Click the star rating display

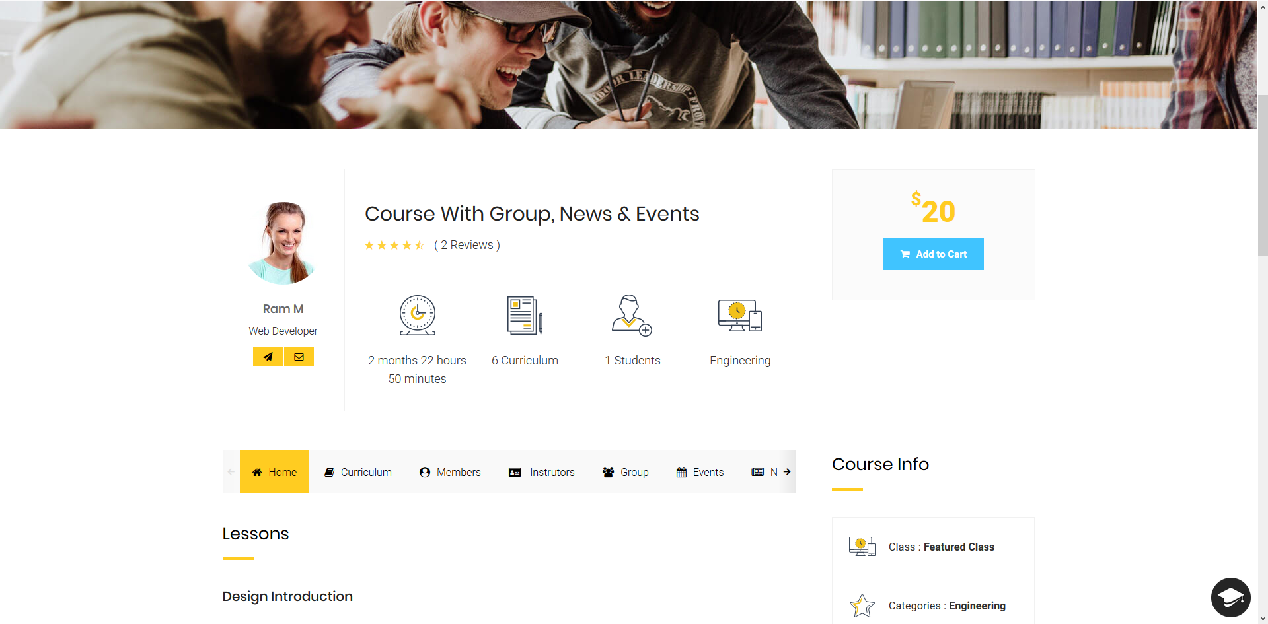(x=394, y=245)
